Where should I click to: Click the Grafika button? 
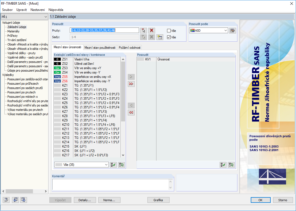click(158, 200)
